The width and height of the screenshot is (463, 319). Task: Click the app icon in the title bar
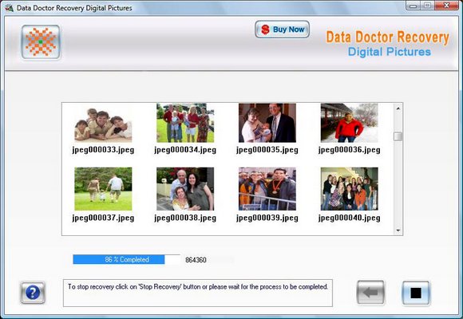coord(9,8)
